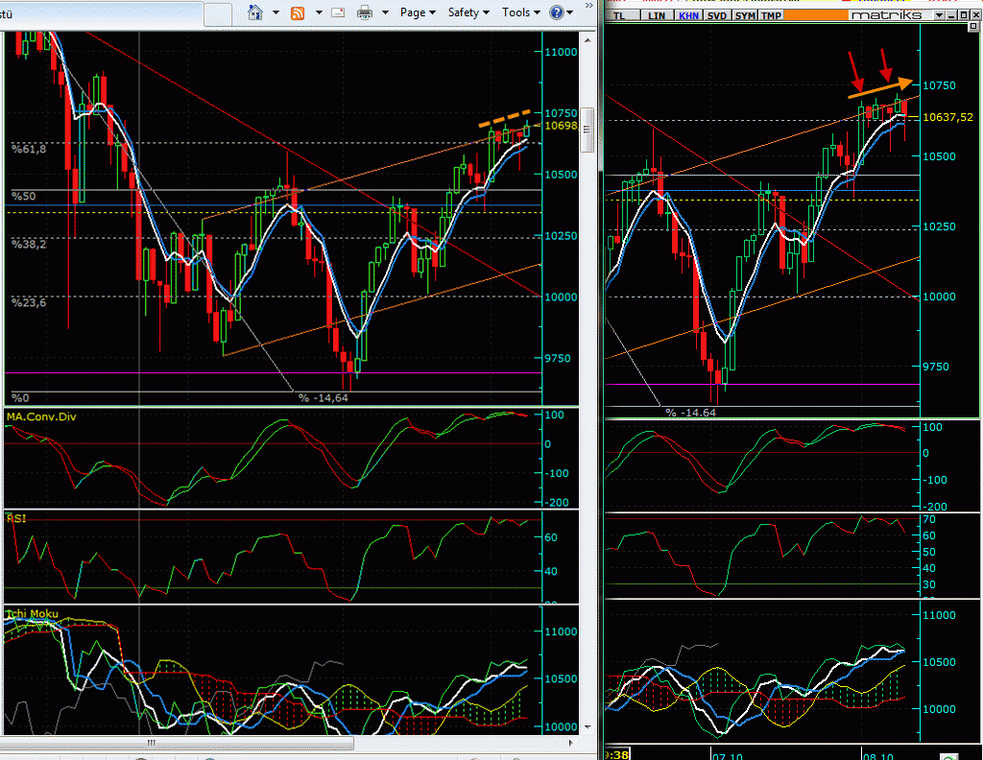This screenshot has width=983, height=760.
Task: Expand the Home button dropdown arrow
Action: [276, 12]
